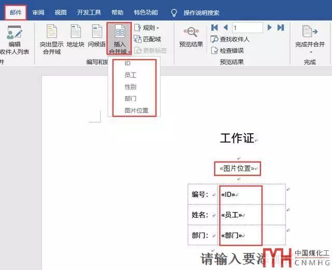Click the 部门： label table cell

click(x=203, y=235)
